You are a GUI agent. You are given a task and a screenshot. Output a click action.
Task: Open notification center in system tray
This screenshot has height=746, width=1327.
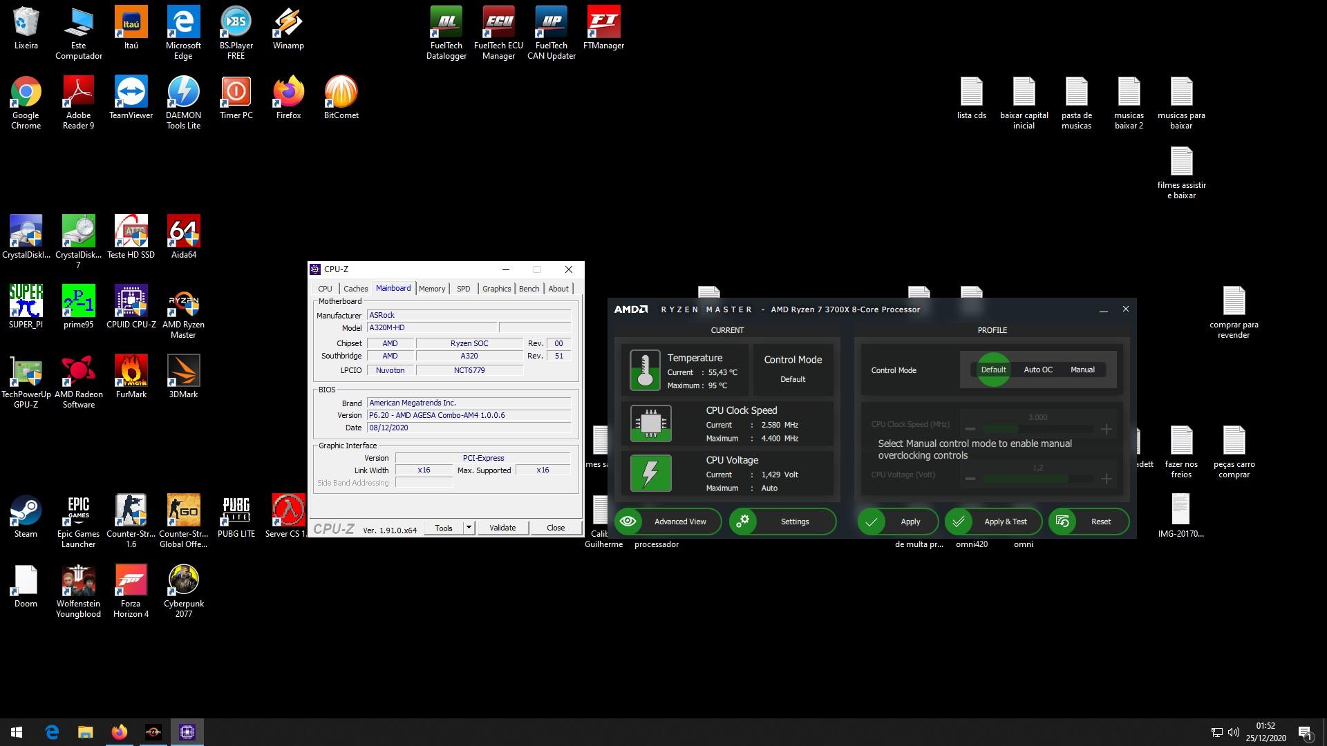[1305, 732]
